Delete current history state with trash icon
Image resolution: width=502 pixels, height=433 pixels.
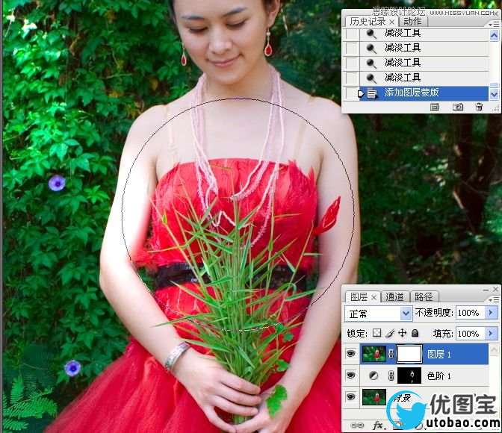pyautogui.click(x=479, y=107)
